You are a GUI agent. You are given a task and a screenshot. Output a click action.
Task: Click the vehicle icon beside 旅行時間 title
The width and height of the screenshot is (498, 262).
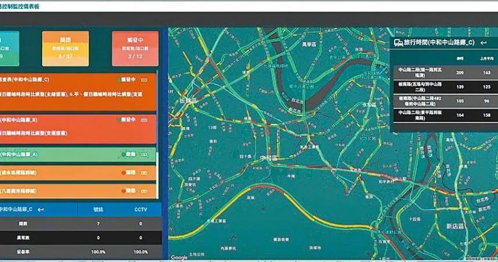coord(398,43)
